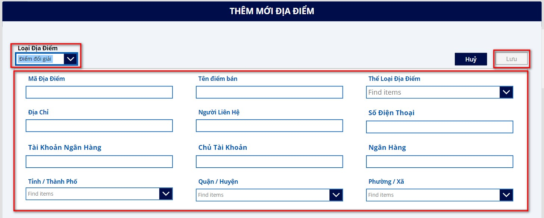Viewport: 544px width, 218px height.
Task: Focus the Số Điện Thoại text box
Action: tap(439, 127)
